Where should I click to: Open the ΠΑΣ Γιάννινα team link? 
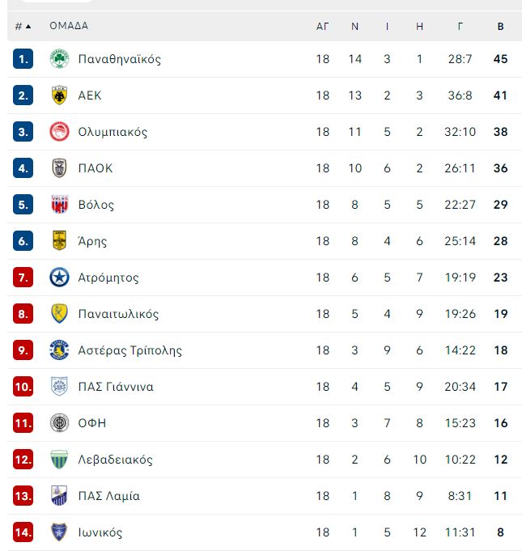click(116, 387)
